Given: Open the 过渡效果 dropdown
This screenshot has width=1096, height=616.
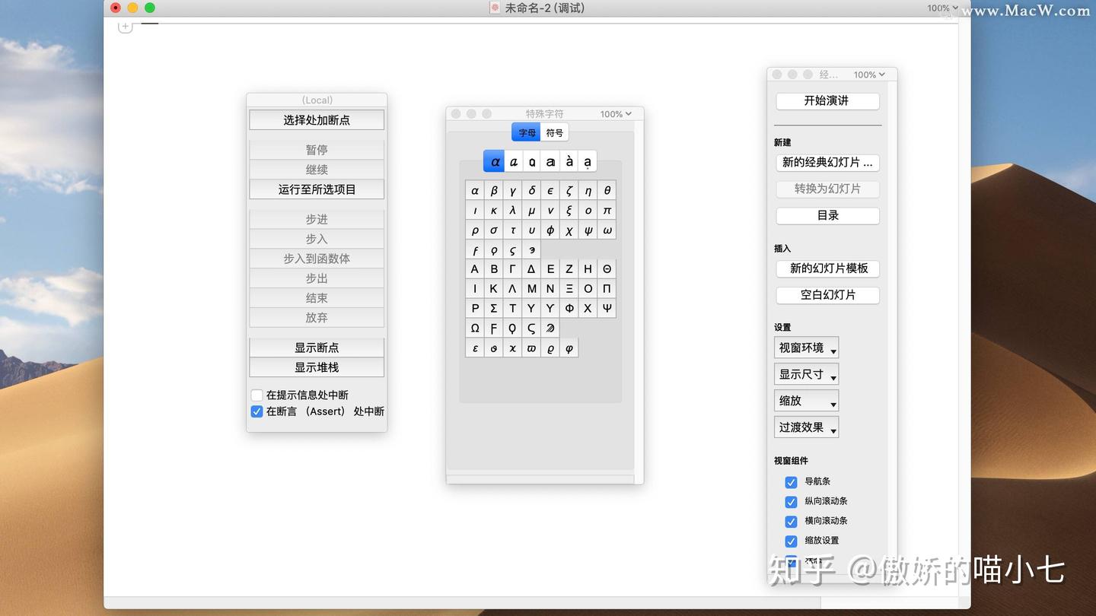Looking at the screenshot, I should click(806, 427).
